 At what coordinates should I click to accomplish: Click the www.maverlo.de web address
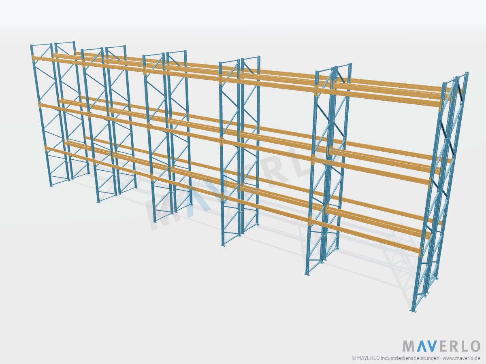click(x=462, y=358)
